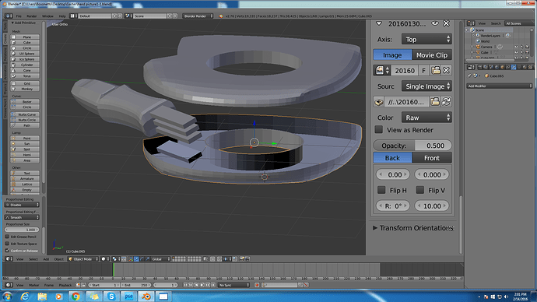The image size is (537, 302).
Task: Open file browser icon beside image path
Action: click(x=435, y=102)
